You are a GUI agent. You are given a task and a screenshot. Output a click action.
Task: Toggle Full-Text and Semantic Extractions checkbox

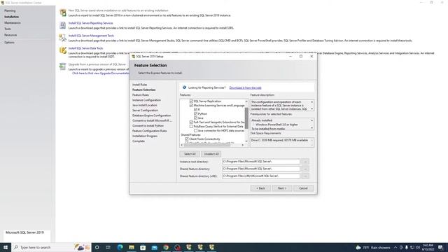pos(191,122)
